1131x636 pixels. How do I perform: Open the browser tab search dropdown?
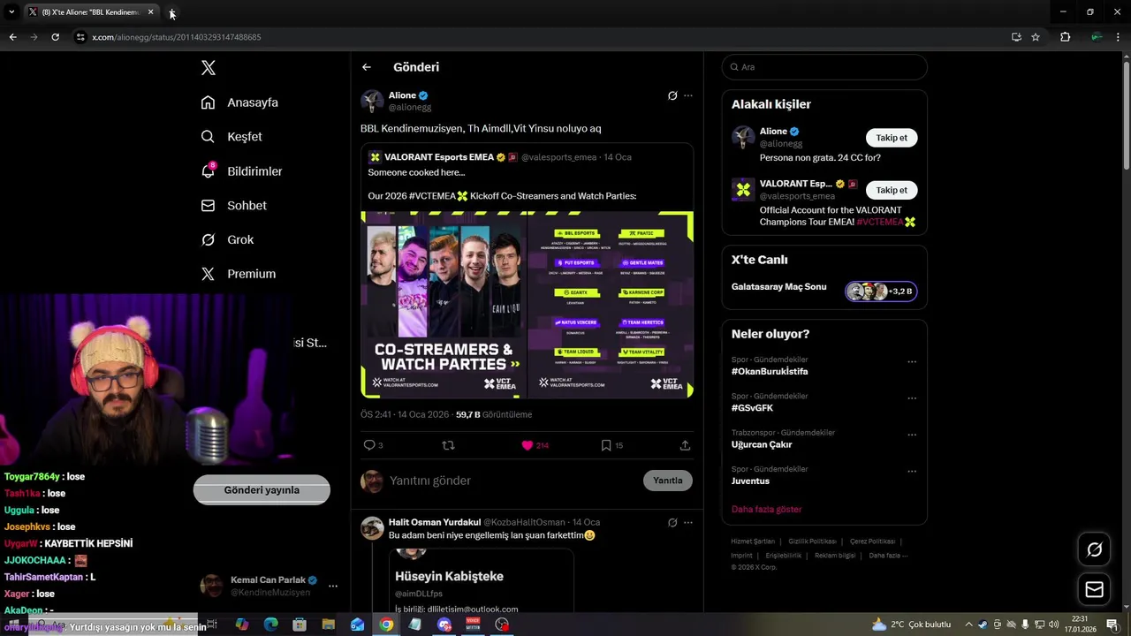coord(11,12)
